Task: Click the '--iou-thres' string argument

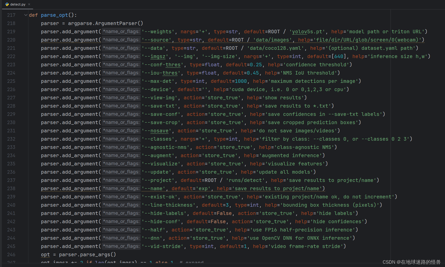Action: [x=161, y=73]
